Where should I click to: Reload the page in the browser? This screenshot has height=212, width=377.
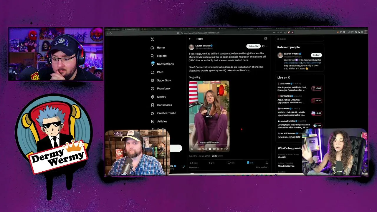[110, 33]
